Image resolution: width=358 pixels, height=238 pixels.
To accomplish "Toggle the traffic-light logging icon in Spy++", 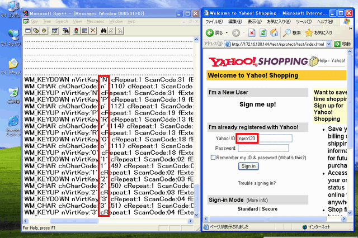I will [x=77, y=31].
